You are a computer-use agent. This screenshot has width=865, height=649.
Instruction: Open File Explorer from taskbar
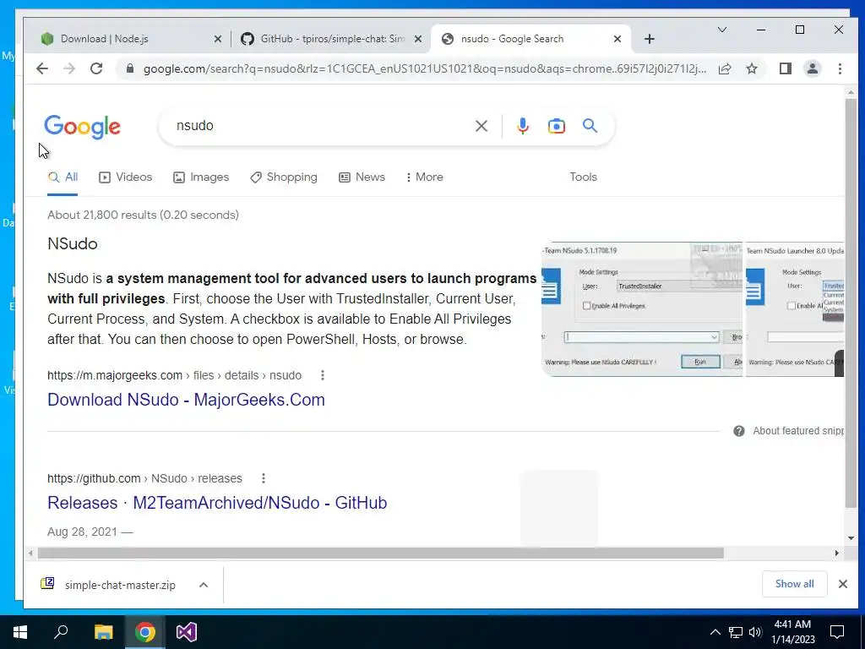tap(103, 632)
